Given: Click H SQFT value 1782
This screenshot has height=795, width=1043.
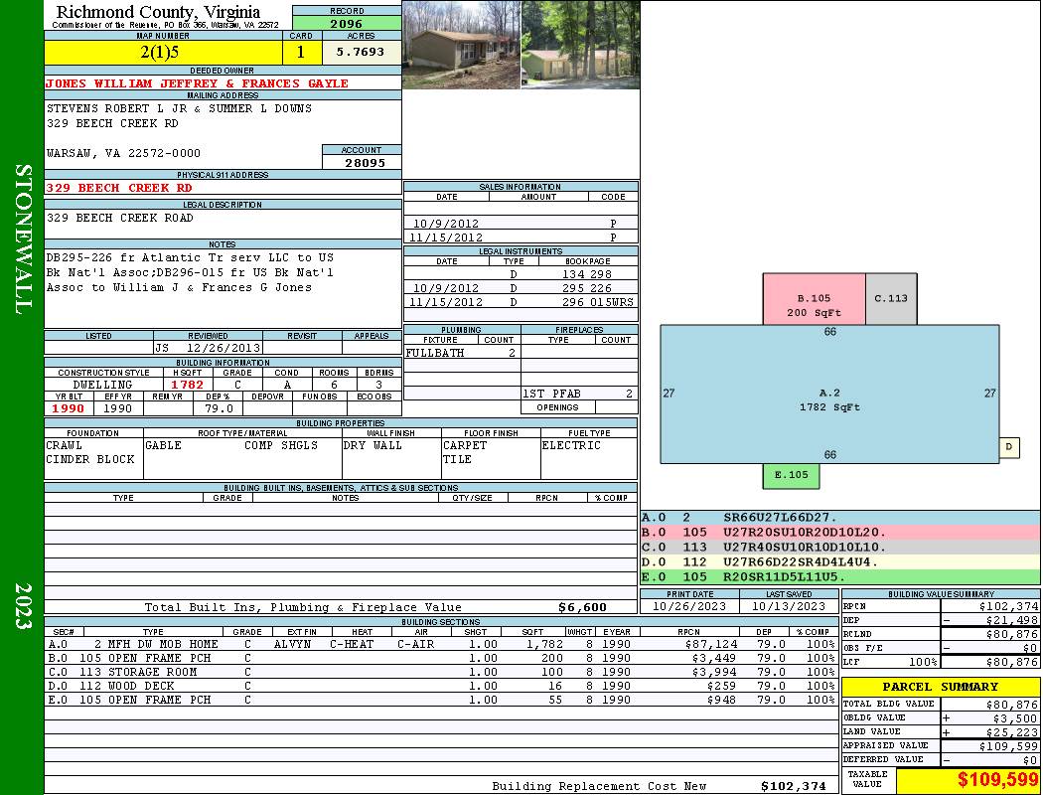Looking at the screenshot, I should 188,385.
